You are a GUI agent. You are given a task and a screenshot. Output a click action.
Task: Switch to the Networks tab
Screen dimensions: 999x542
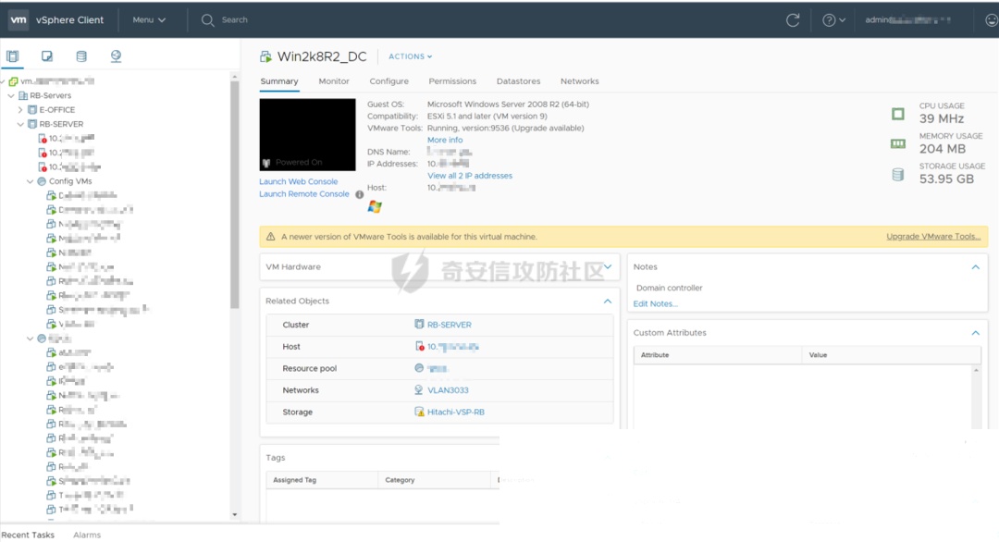coord(579,80)
